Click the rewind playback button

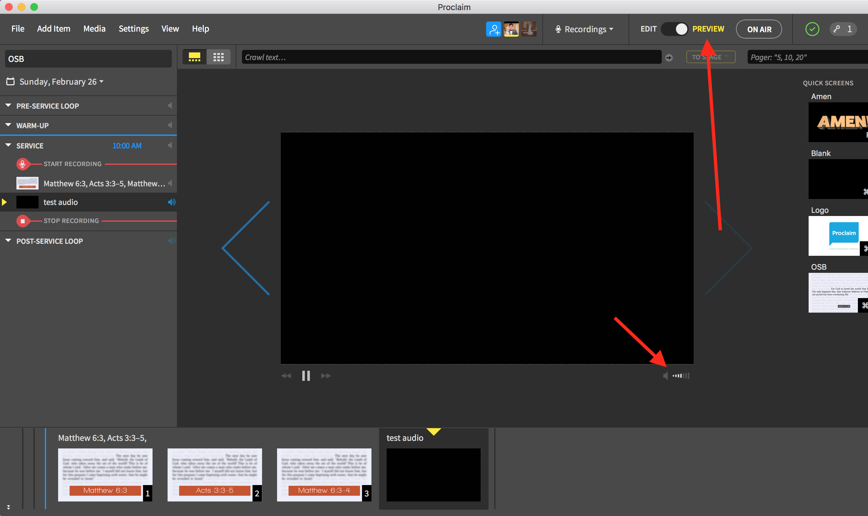point(286,375)
